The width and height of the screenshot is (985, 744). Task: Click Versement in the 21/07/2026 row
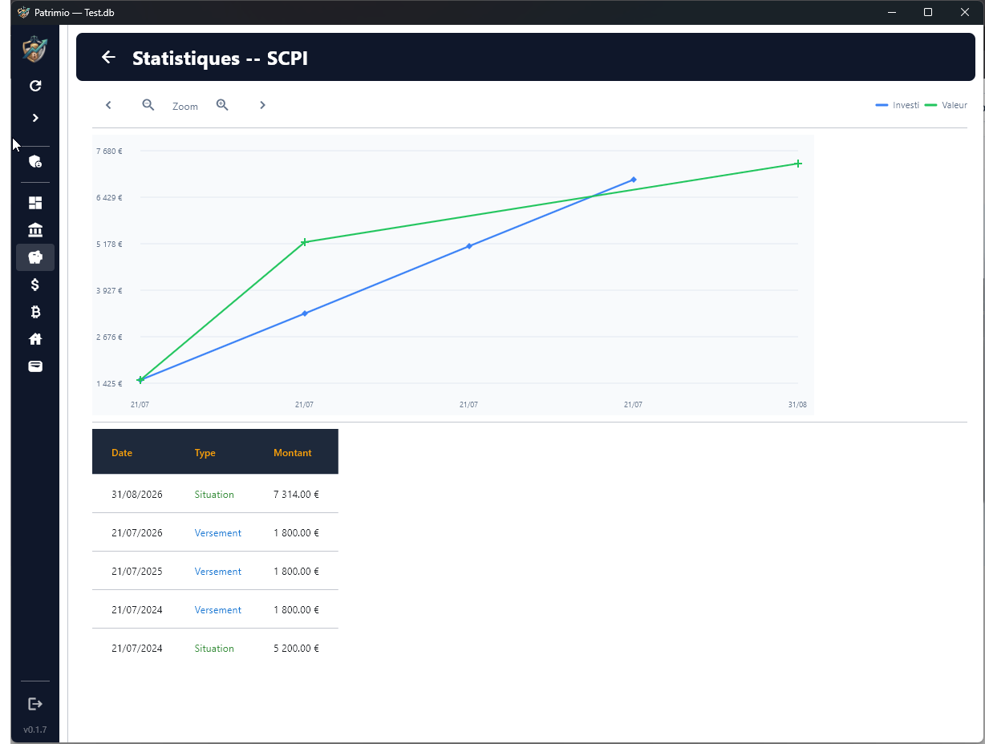click(x=218, y=533)
